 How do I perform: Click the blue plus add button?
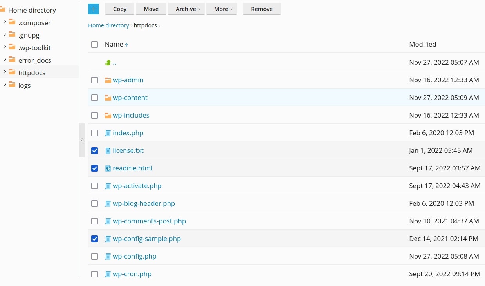coord(94,9)
